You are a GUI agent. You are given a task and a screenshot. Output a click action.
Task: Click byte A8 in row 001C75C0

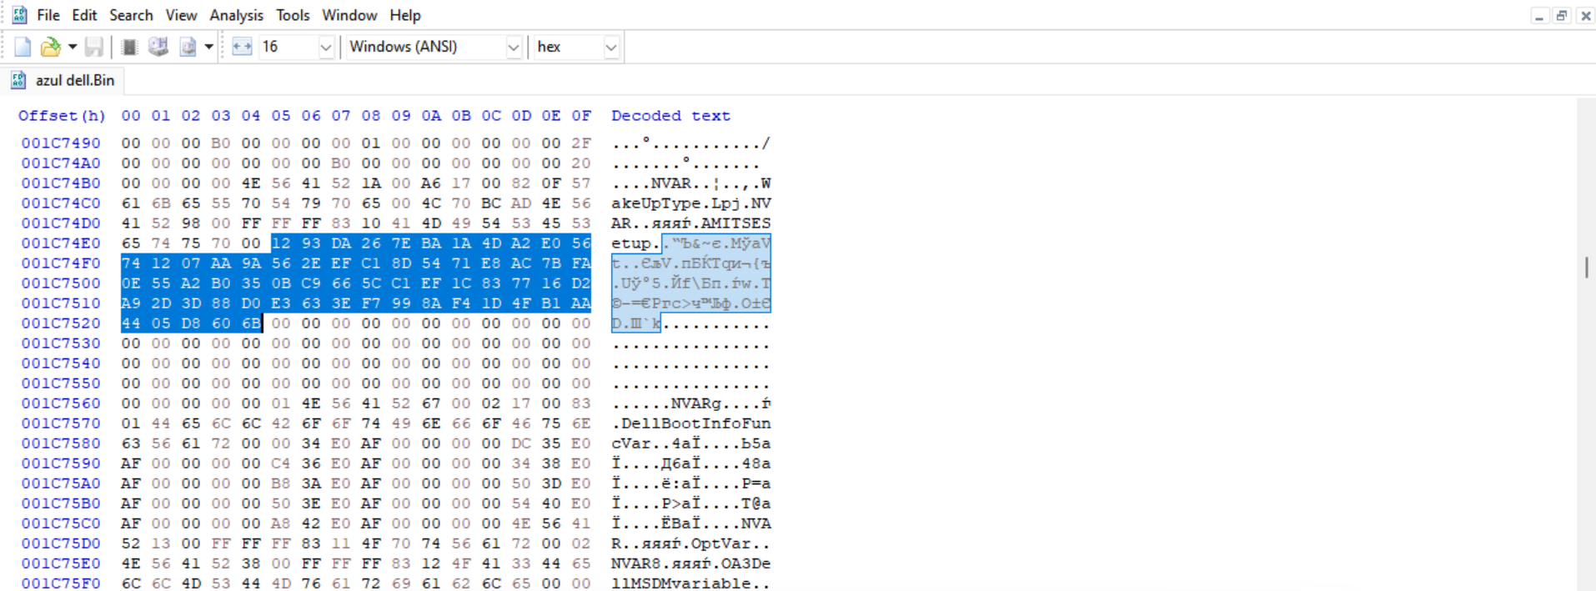(281, 523)
